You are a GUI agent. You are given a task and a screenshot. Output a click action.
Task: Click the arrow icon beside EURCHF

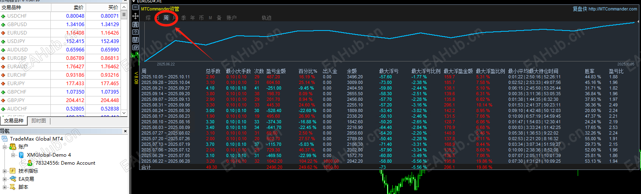pyautogui.click(x=3, y=75)
